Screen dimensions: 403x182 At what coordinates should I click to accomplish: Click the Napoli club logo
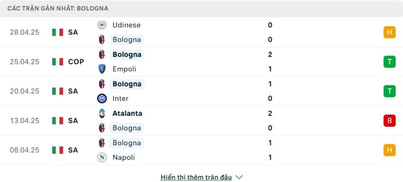click(x=102, y=157)
